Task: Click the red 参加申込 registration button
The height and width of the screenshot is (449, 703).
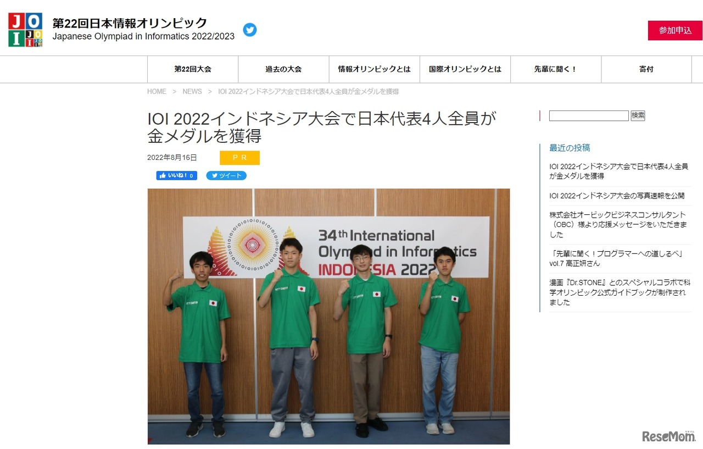Action: point(674,31)
